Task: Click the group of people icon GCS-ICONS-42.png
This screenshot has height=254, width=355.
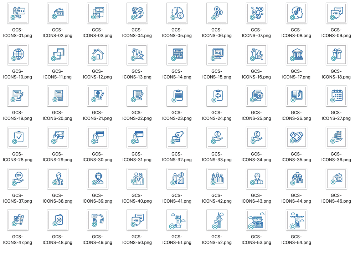Action: click(x=217, y=179)
